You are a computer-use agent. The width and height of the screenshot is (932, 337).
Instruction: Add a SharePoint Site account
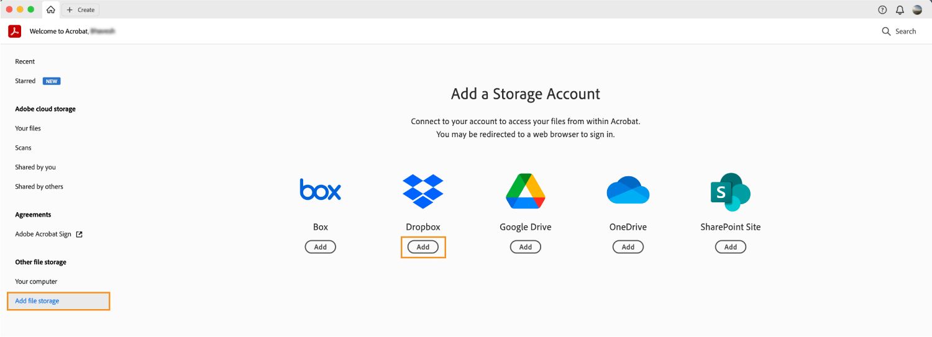(731, 247)
